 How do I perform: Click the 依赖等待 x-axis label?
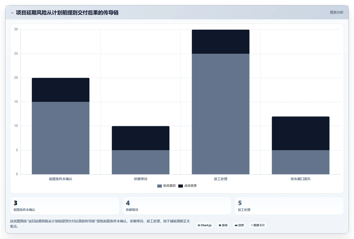click(140, 179)
